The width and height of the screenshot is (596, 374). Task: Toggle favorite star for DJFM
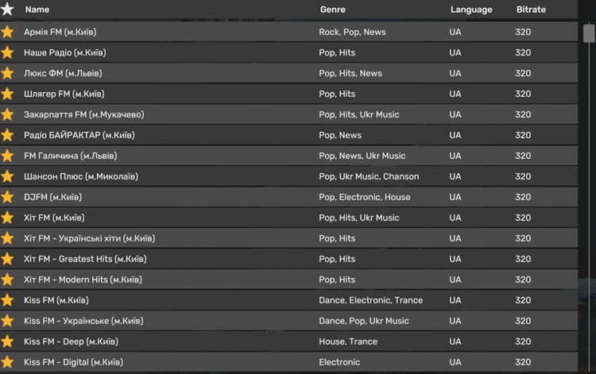coord(8,197)
